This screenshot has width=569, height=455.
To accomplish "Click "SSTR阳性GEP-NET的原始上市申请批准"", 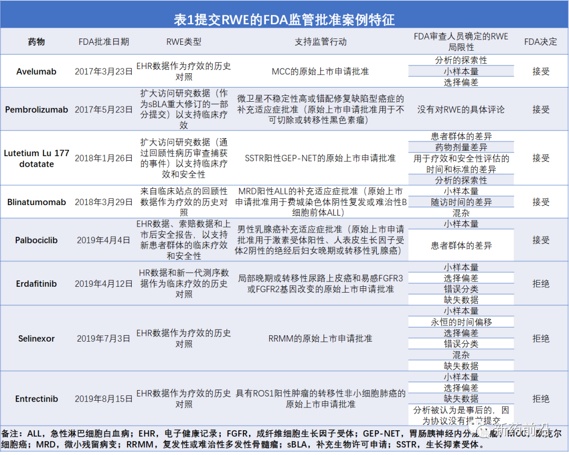I will 320,158.
